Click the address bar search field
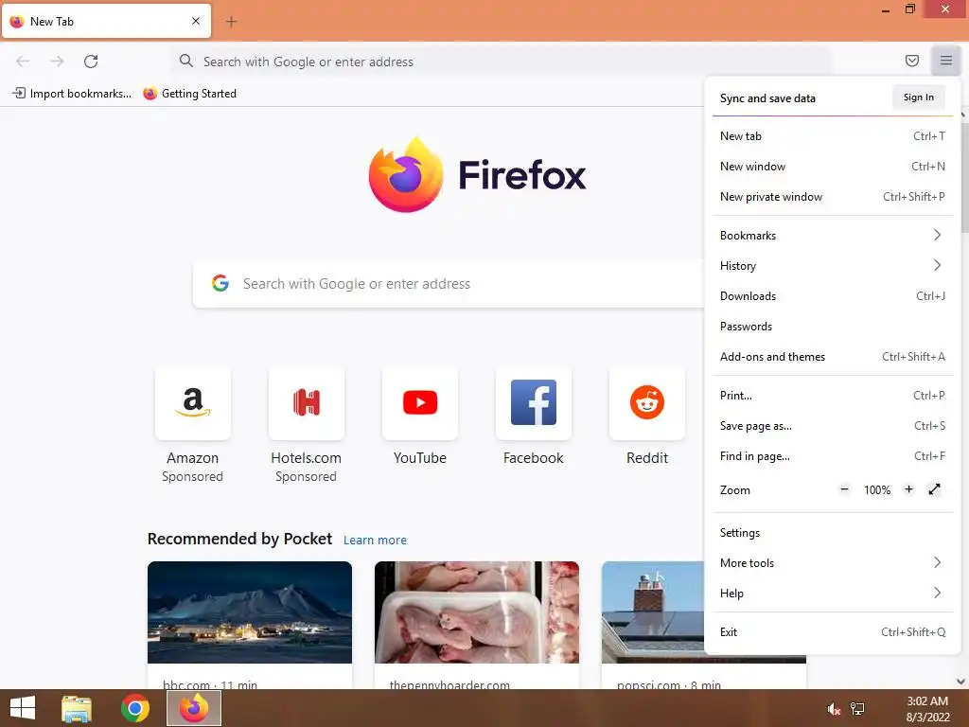969x727 pixels. point(501,62)
